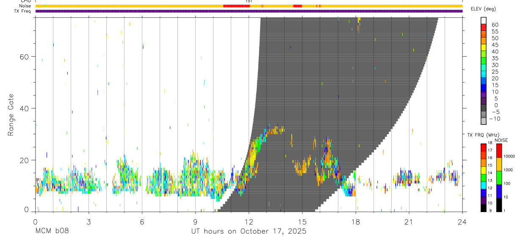The width and height of the screenshot is (520, 240).
Task: Click the '18' TX FRQ scale label
Action: click(x=490, y=143)
